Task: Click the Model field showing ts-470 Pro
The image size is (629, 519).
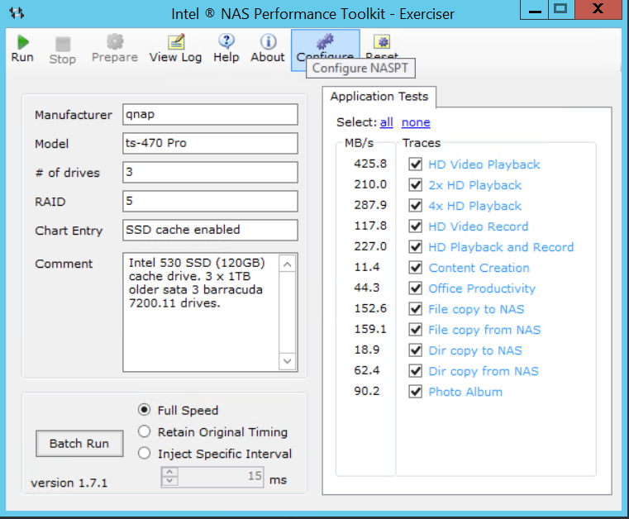Action: [x=210, y=143]
